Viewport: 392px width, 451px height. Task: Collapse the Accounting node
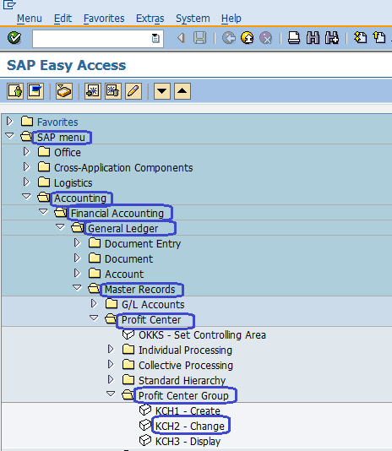coord(26,197)
